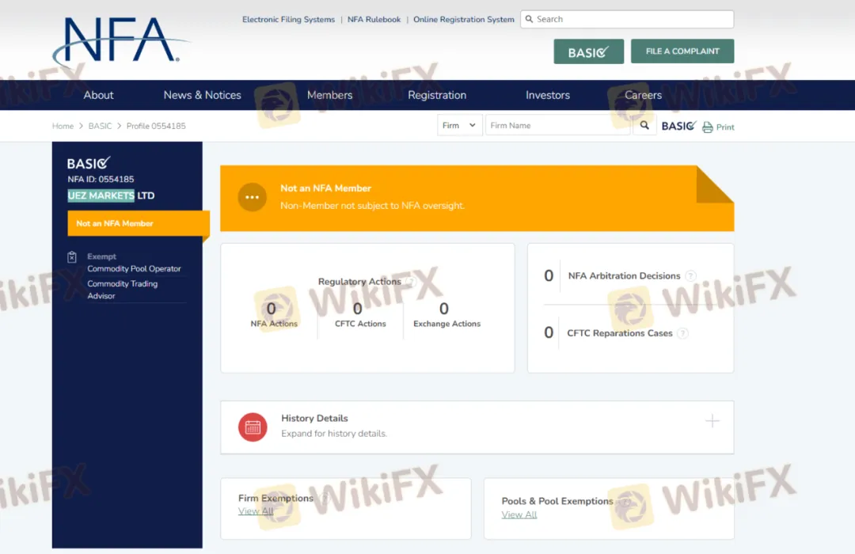The width and height of the screenshot is (855, 554).
Task: Go to Home breadcrumb
Action: pyautogui.click(x=63, y=126)
